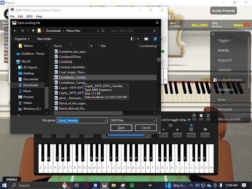This screenshot has height=189, width=252.
Task: Open OneDrive - Personal in sidebar
Action: pyautogui.click(x=30, y=53)
